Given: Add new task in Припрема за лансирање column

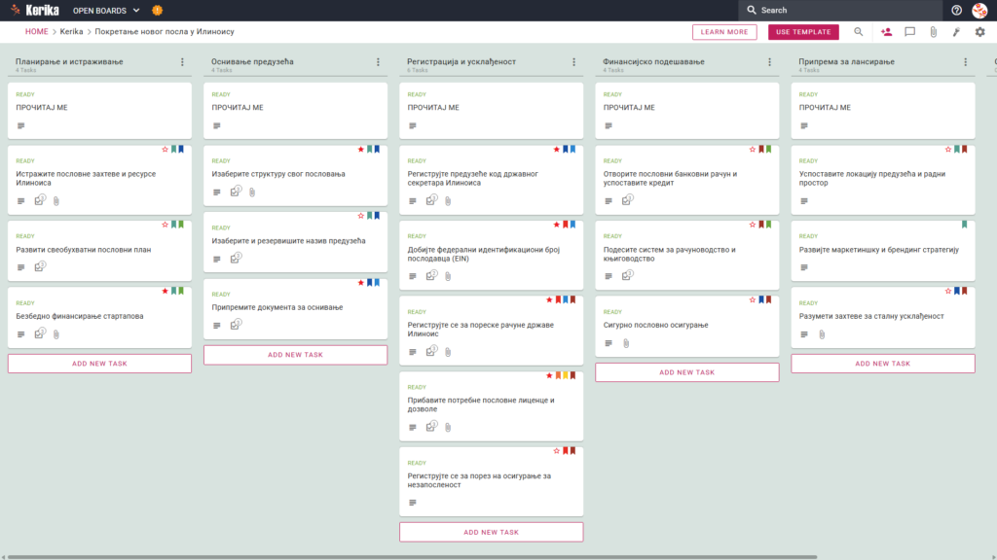Looking at the screenshot, I should tap(883, 364).
